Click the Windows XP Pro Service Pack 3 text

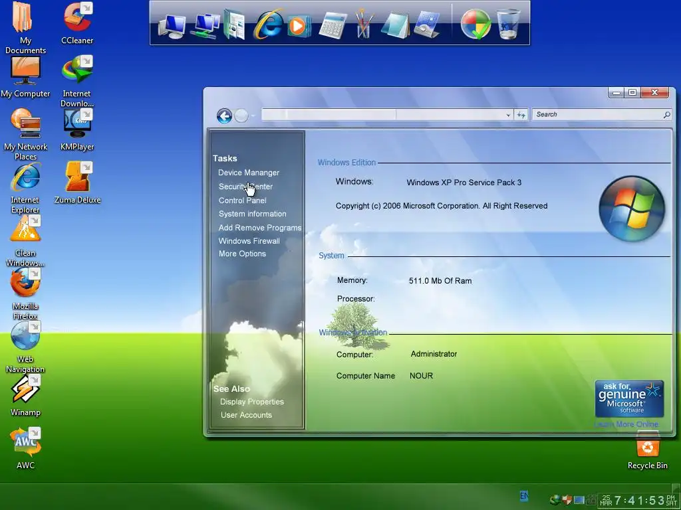click(464, 183)
